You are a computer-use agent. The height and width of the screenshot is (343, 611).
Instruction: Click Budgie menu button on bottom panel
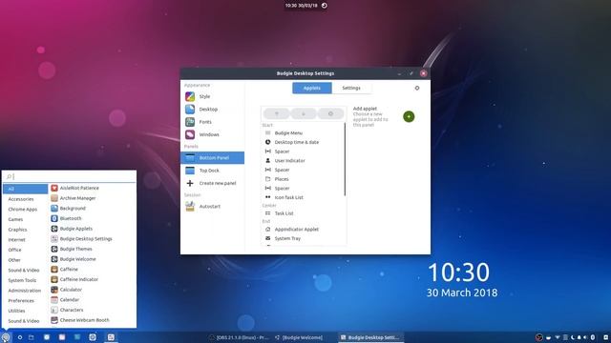point(6,337)
